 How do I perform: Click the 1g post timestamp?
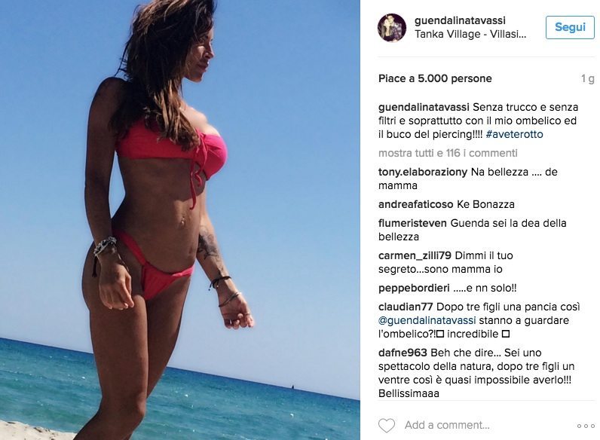[x=587, y=79]
